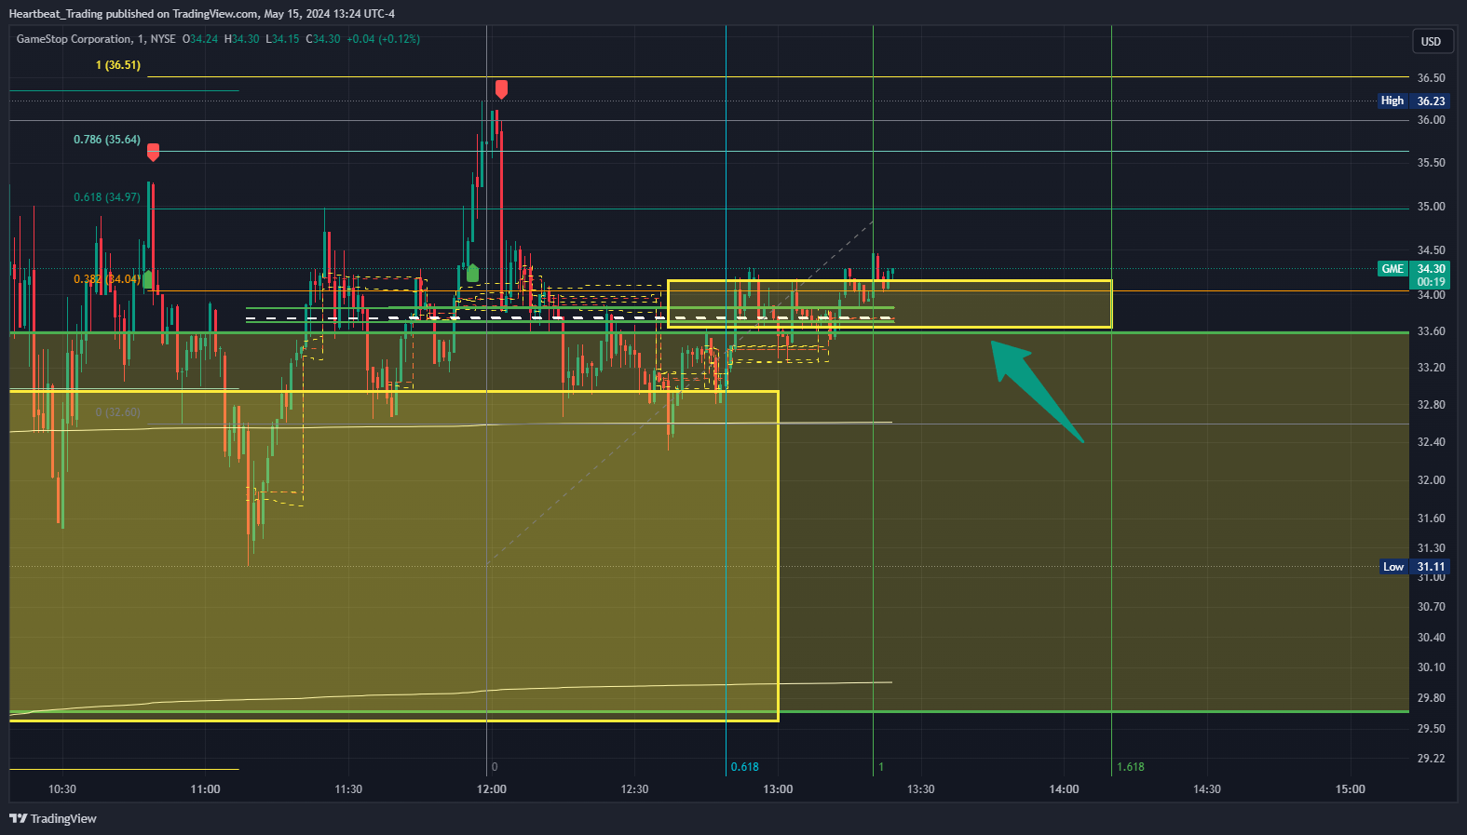Click the open value O34.24
The height and width of the screenshot is (835, 1467).
click(x=200, y=39)
